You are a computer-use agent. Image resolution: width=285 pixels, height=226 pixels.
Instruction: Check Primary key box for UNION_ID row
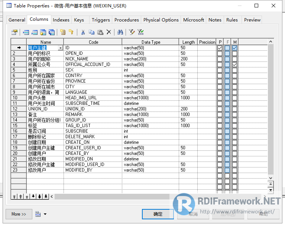point(220,109)
